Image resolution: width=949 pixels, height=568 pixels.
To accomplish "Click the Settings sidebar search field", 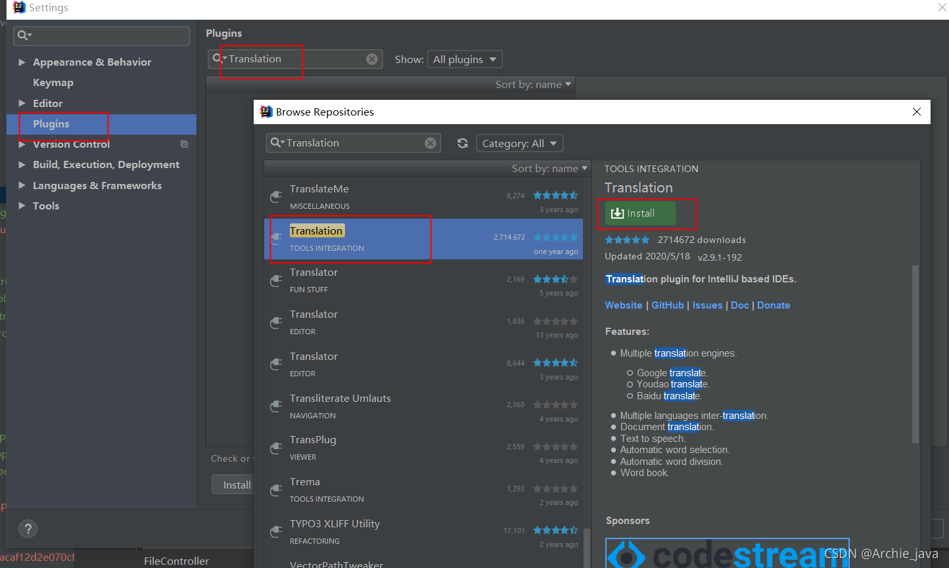I will pyautogui.click(x=102, y=35).
